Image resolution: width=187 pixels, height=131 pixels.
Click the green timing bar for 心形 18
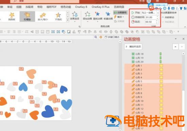click(x=160, y=54)
